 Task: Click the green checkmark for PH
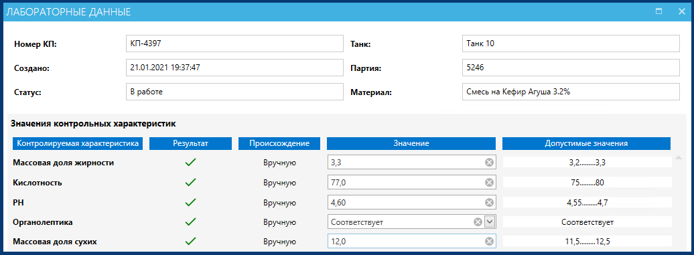[x=190, y=202]
